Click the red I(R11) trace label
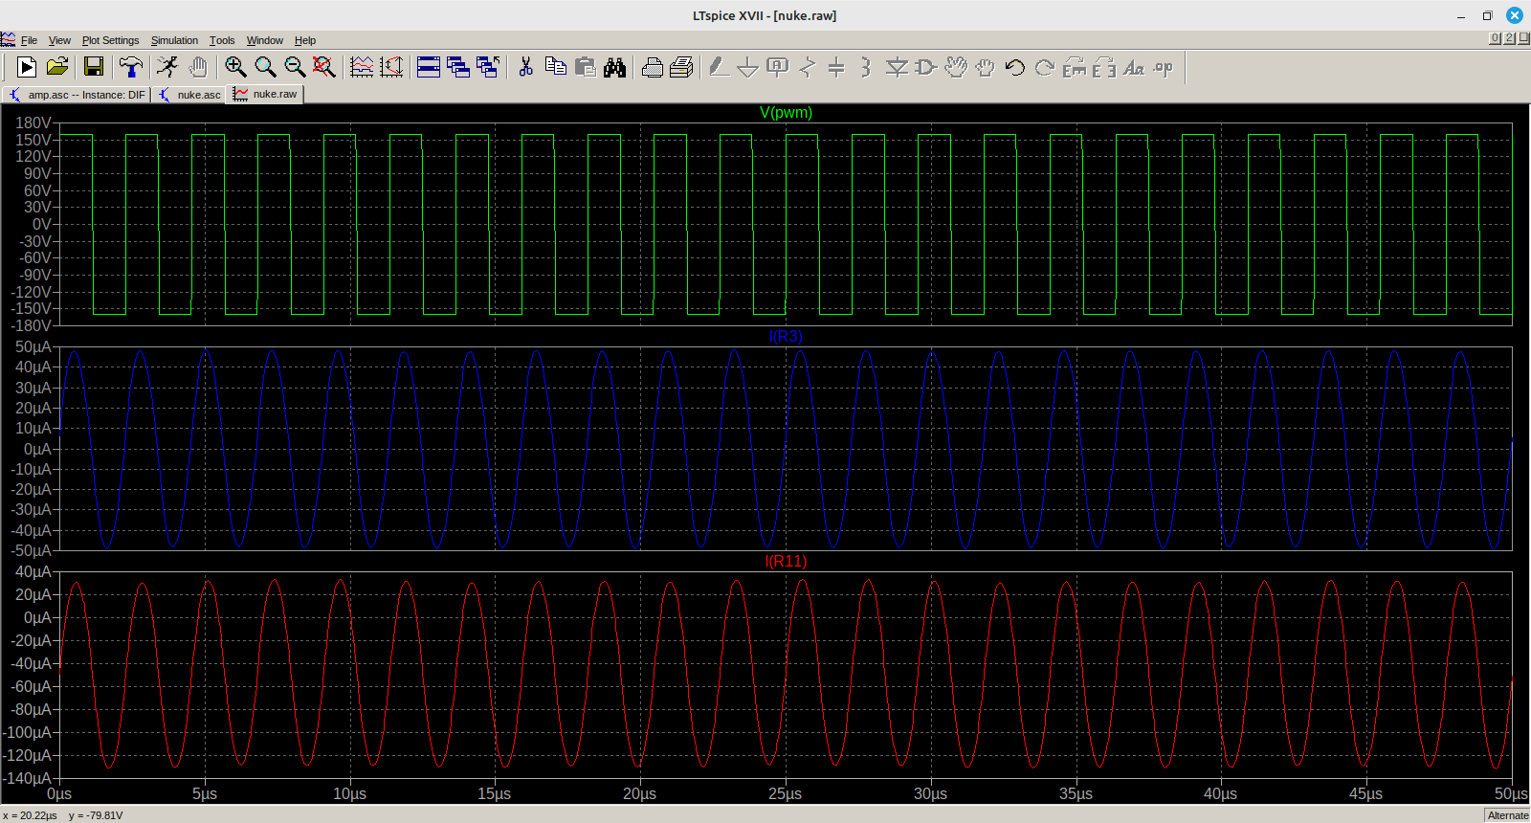Image resolution: width=1531 pixels, height=823 pixels. (786, 562)
